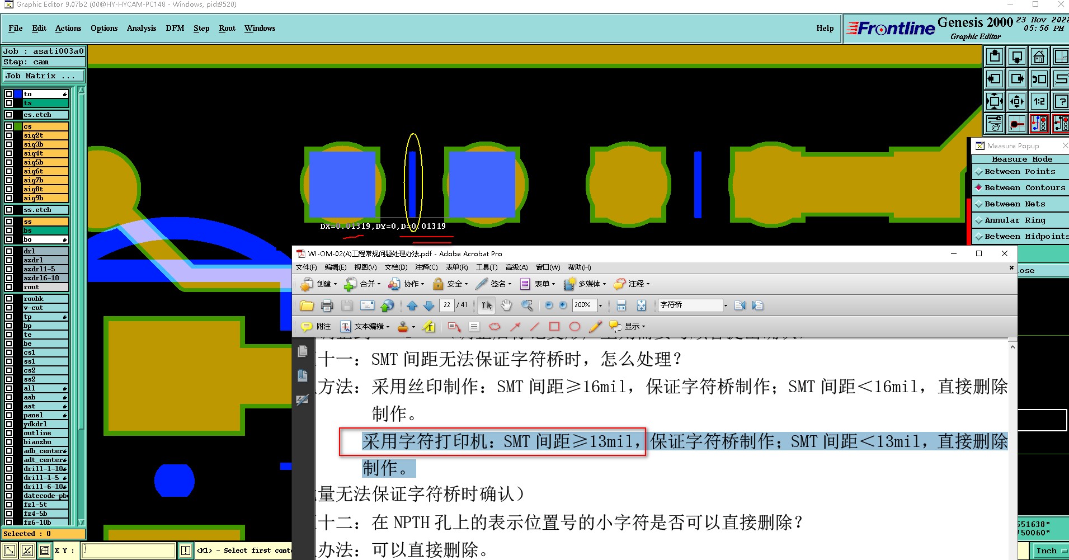Open the Help menu in Genesis
The image size is (1069, 560).
tap(825, 28)
